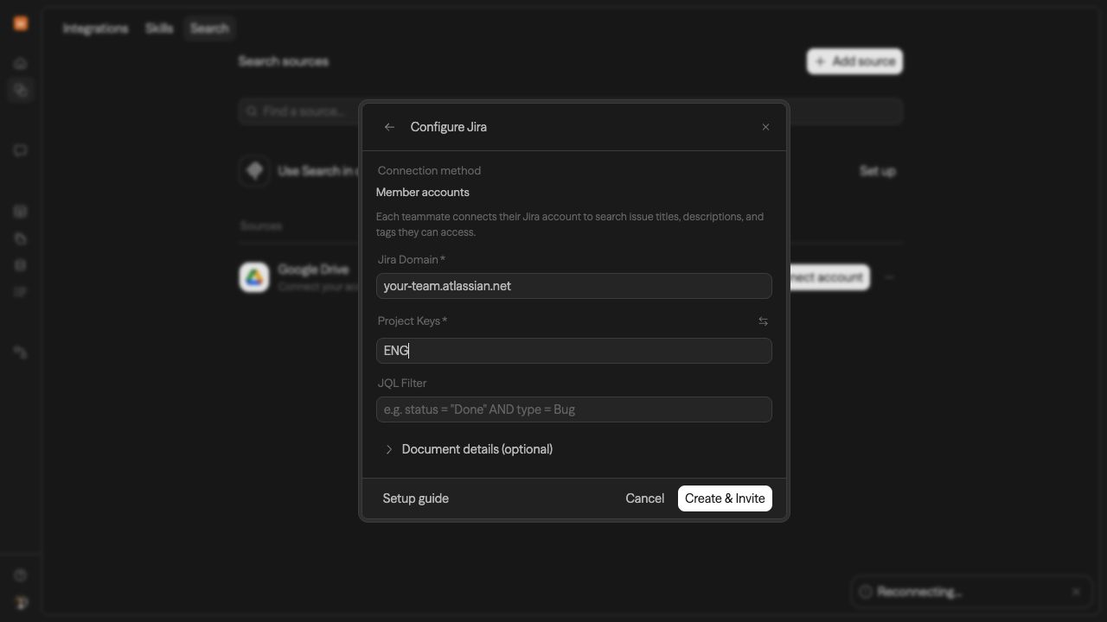Click the Add source button
The width and height of the screenshot is (1107, 622).
pos(854,61)
